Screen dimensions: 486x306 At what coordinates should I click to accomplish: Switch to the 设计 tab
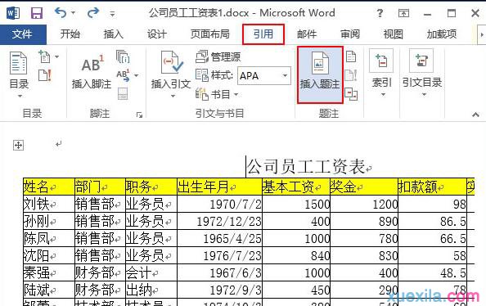click(156, 34)
